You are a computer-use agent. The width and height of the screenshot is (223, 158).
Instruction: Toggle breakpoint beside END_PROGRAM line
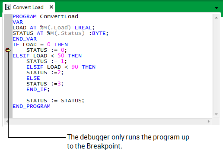[x=8, y=106]
